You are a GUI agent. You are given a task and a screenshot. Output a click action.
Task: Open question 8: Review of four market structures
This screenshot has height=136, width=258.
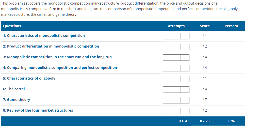38,110
